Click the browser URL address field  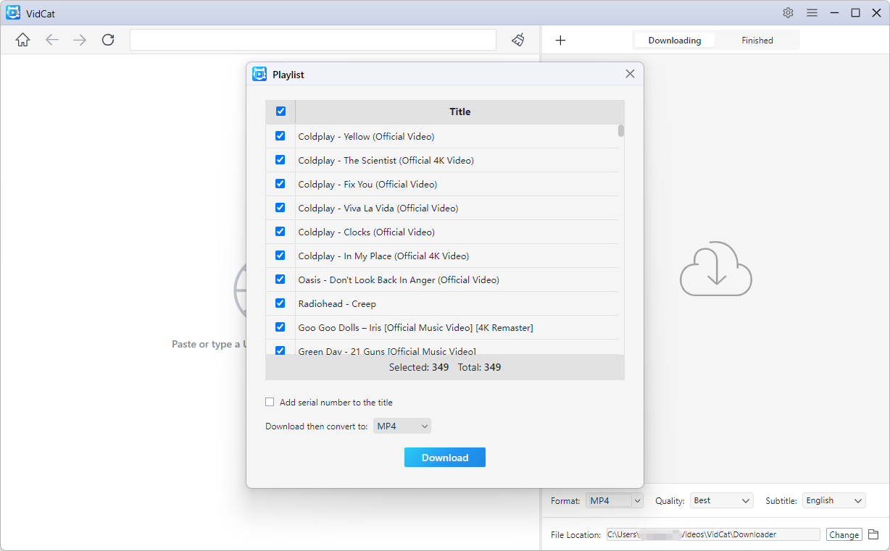[313, 40]
